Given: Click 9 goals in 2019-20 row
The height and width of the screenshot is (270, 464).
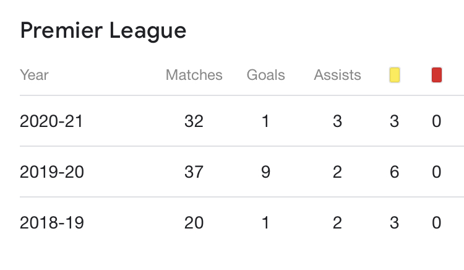Looking at the screenshot, I should (266, 172).
